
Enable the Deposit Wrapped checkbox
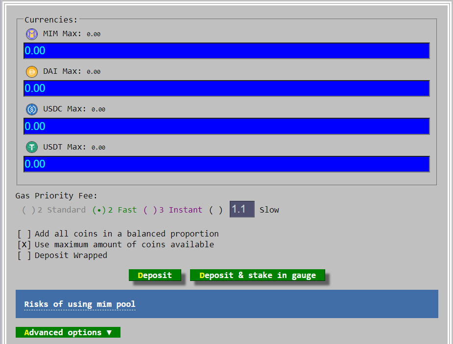24,256
